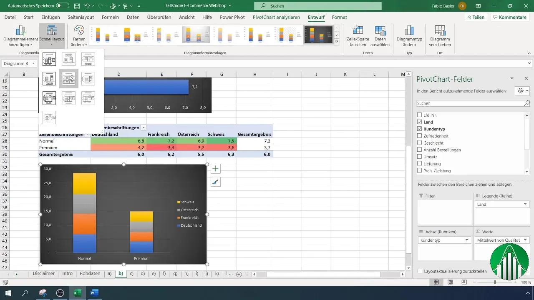Screen dimensions: 534x300
Task: Open Windows taskbar search
Action: [x=25, y=293]
